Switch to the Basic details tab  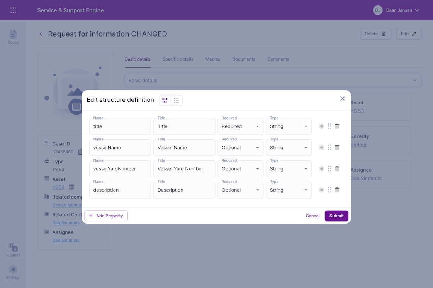138,59
